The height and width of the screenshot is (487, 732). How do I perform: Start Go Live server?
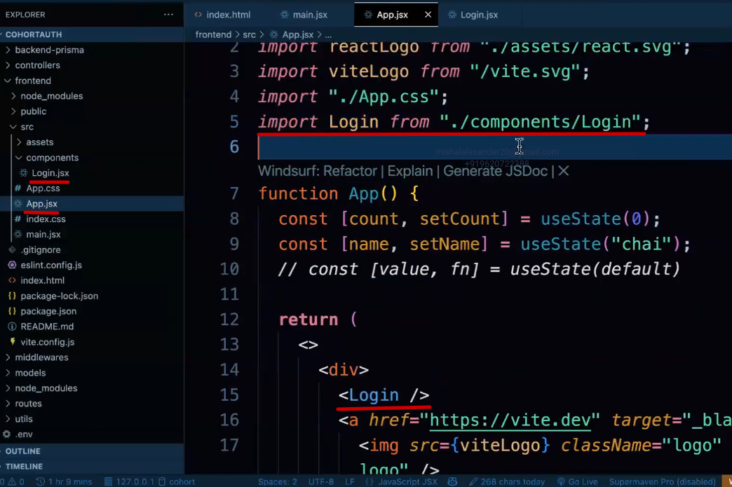point(577,481)
